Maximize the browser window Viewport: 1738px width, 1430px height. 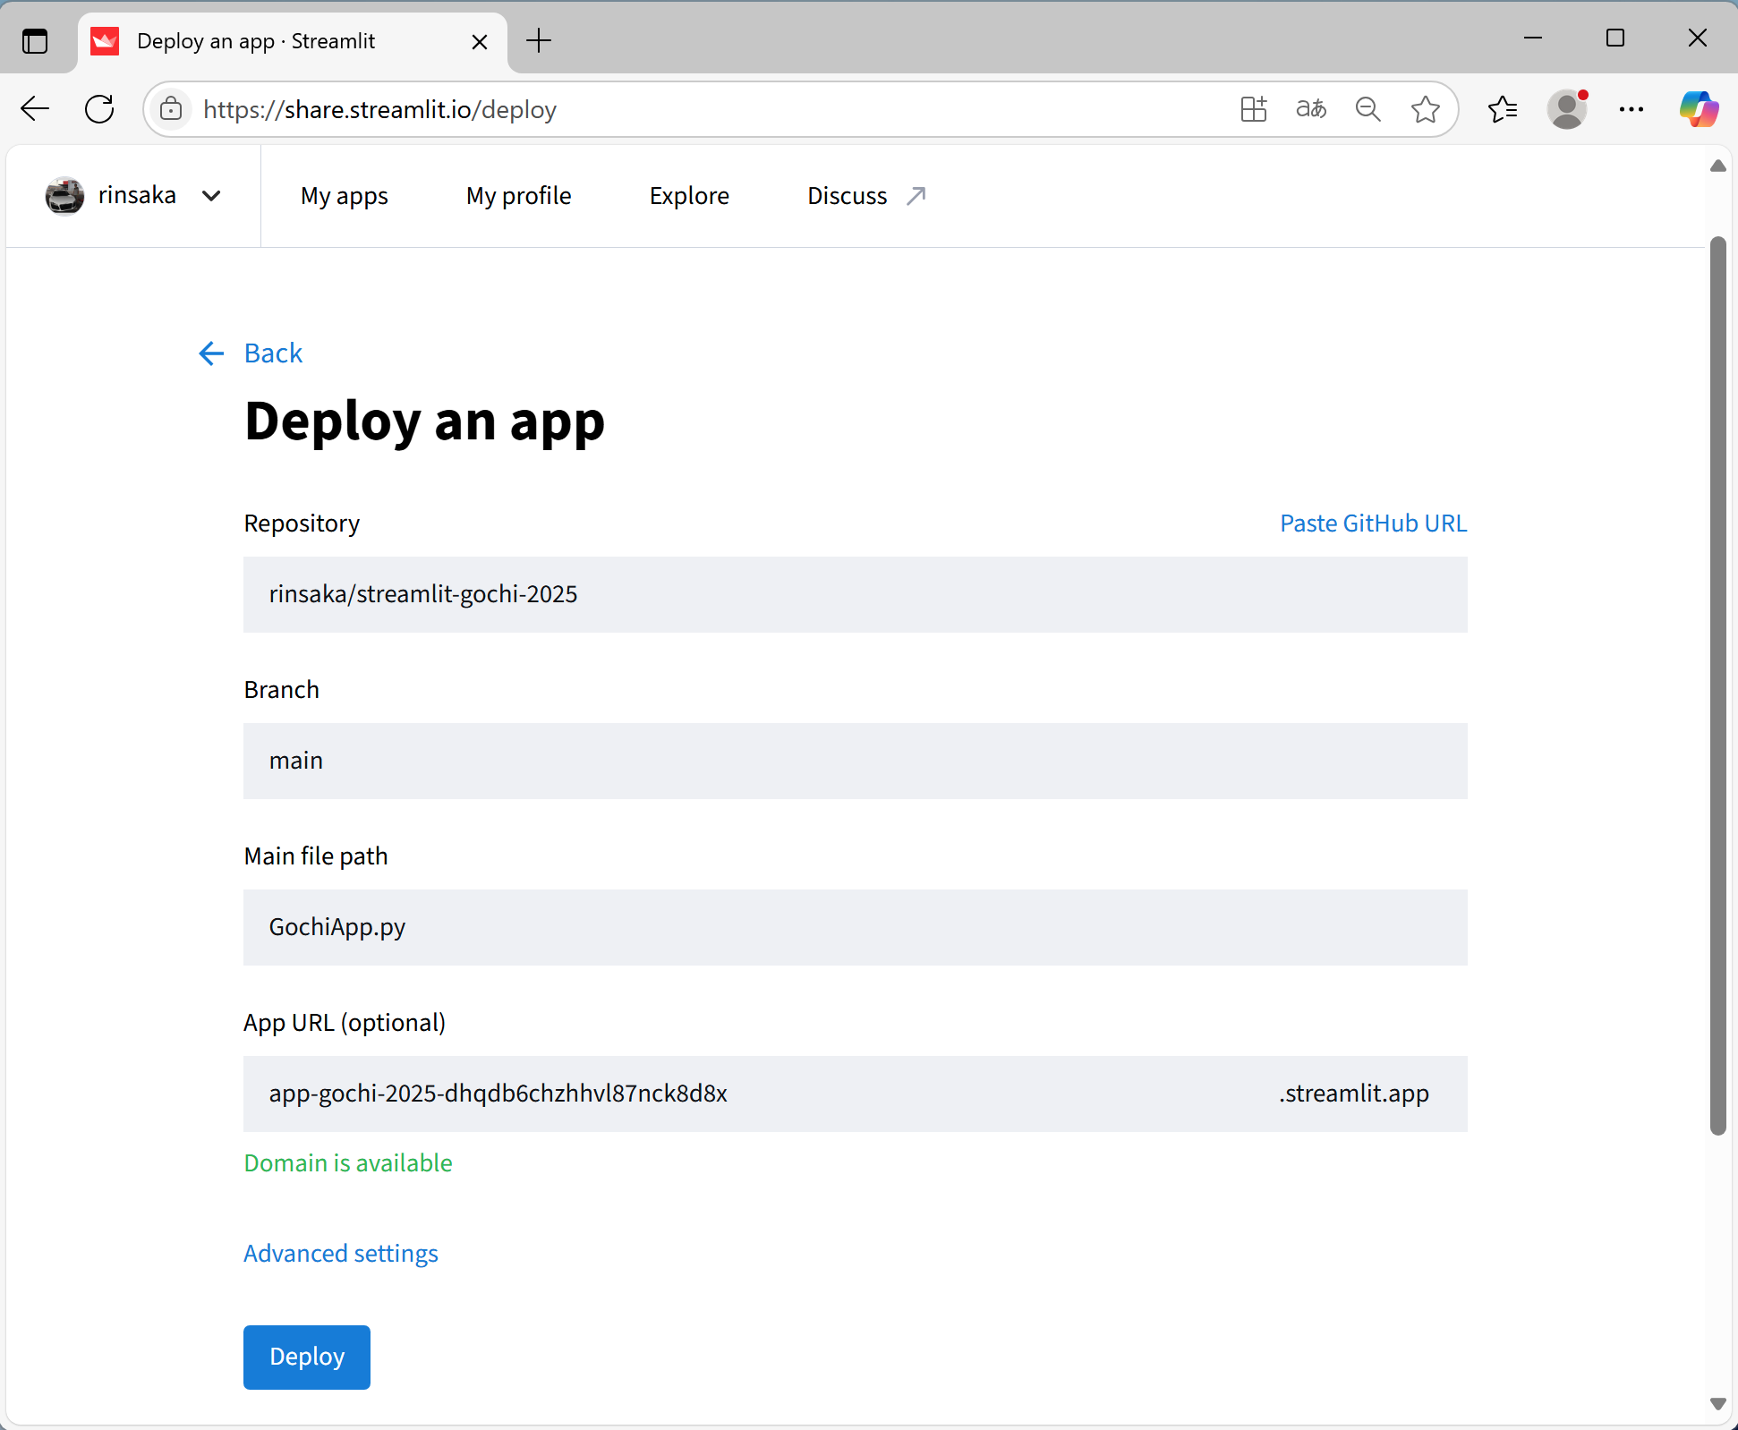[x=1615, y=38]
